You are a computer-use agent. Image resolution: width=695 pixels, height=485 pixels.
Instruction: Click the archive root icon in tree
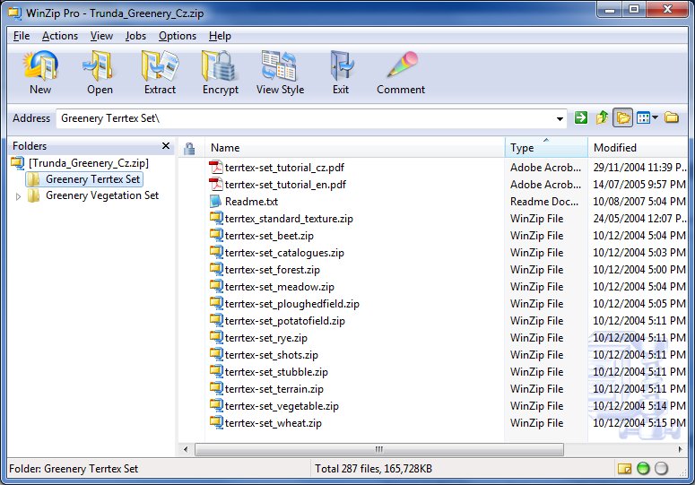(x=18, y=163)
